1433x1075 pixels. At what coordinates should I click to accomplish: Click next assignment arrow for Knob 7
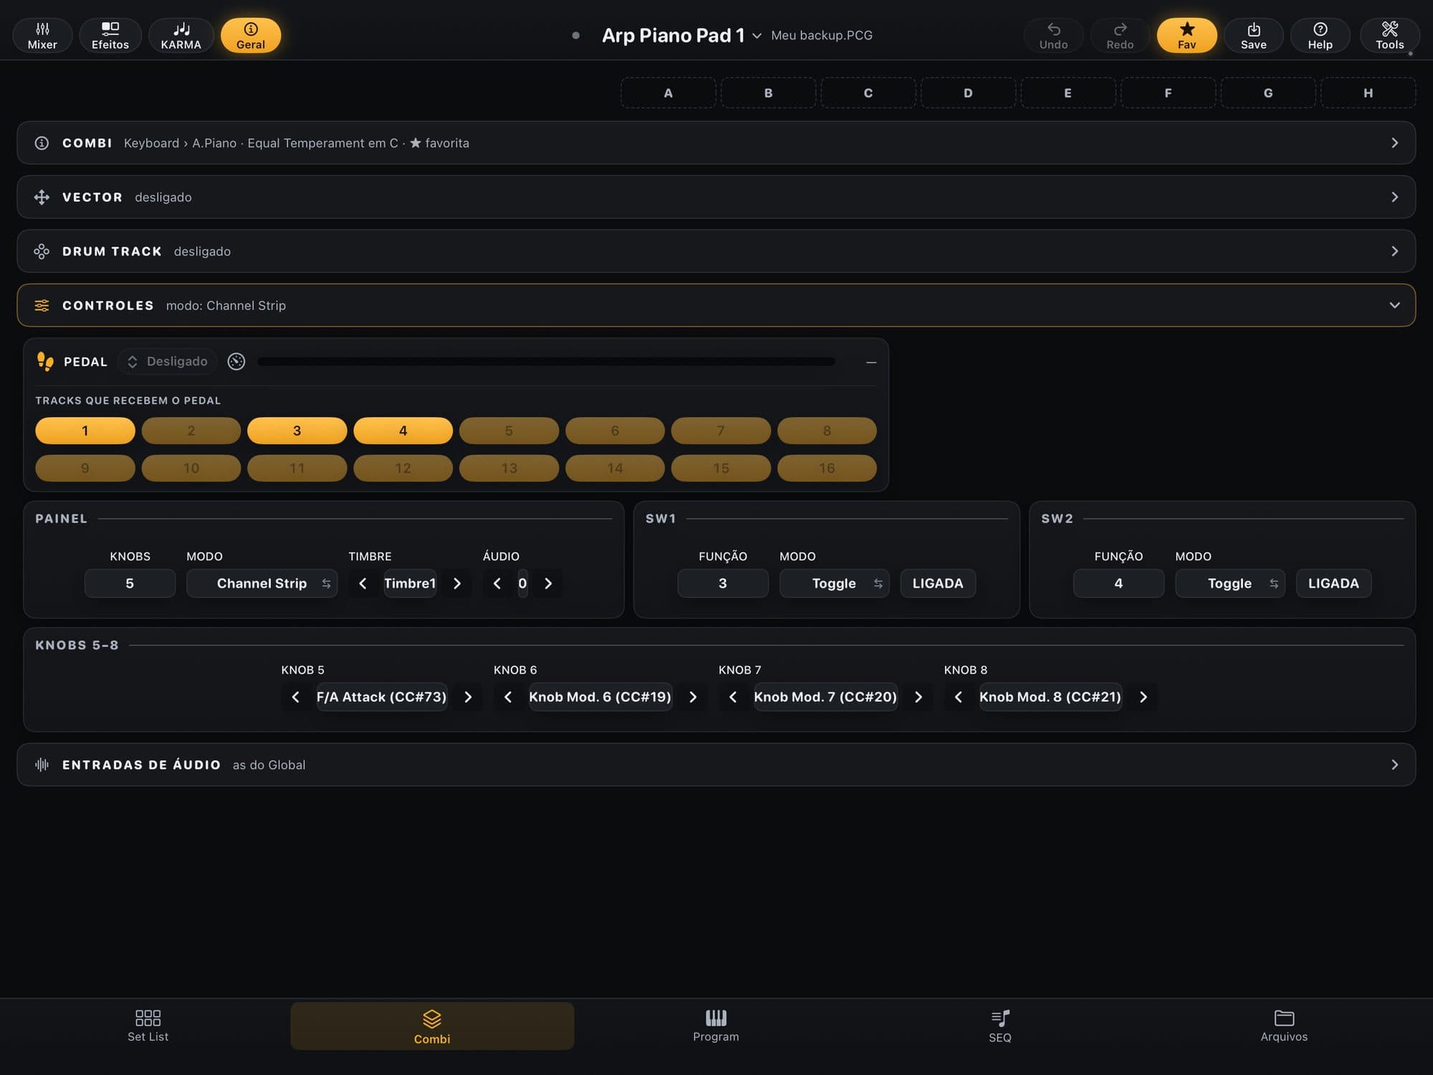(919, 697)
